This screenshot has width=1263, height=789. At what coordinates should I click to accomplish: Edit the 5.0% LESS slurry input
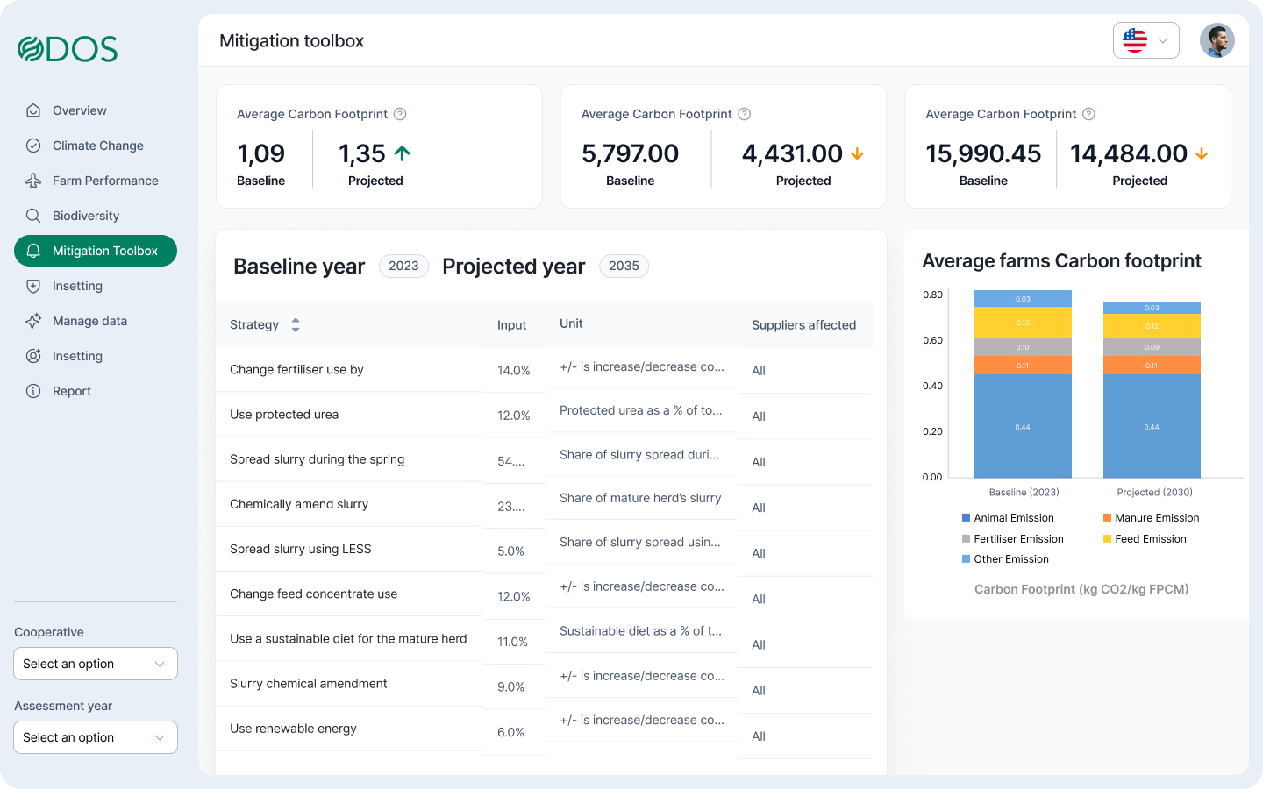click(511, 551)
